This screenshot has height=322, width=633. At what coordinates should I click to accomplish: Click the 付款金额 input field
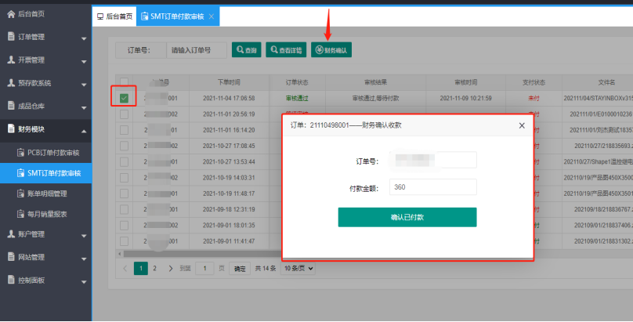tap(432, 187)
